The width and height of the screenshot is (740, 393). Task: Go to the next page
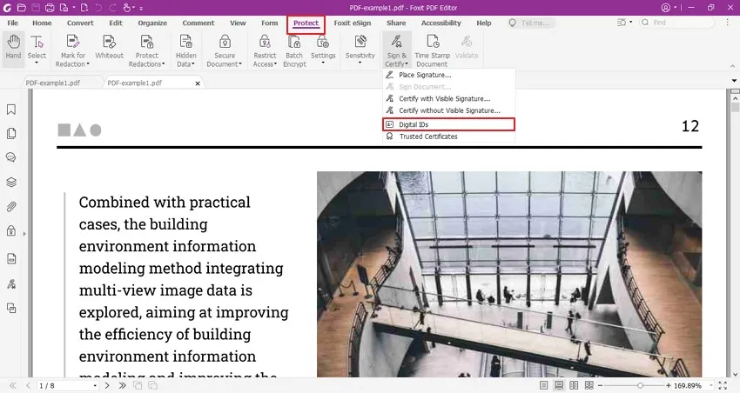pyautogui.click(x=107, y=385)
